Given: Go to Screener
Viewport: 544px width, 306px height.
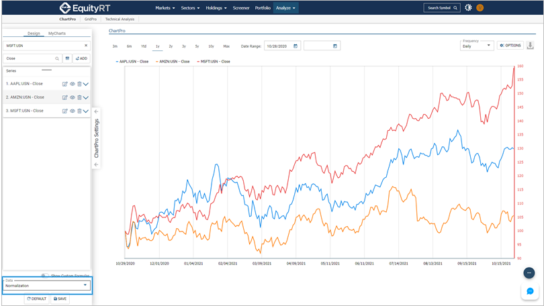Looking at the screenshot, I should coord(241,7).
